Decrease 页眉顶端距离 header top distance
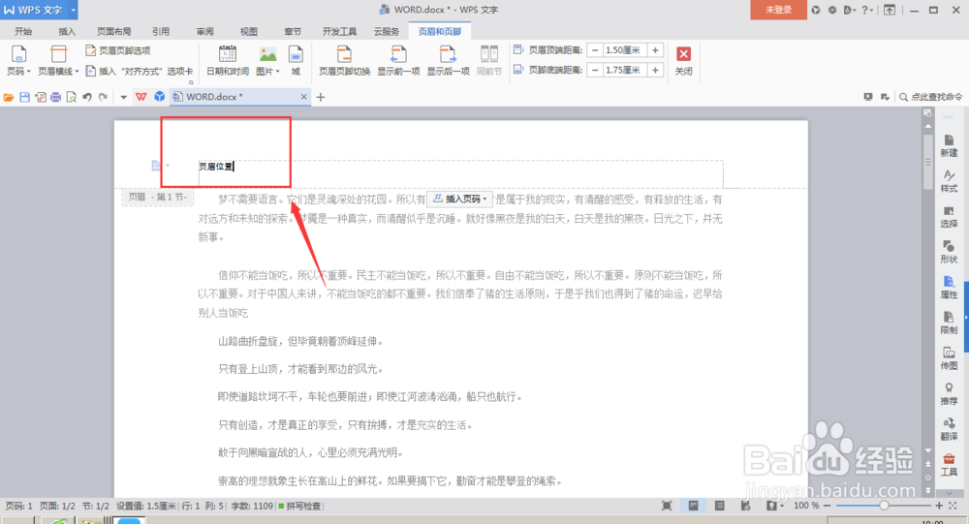The width and height of the screenshot is (969, 524). click(x=595, y=50)
